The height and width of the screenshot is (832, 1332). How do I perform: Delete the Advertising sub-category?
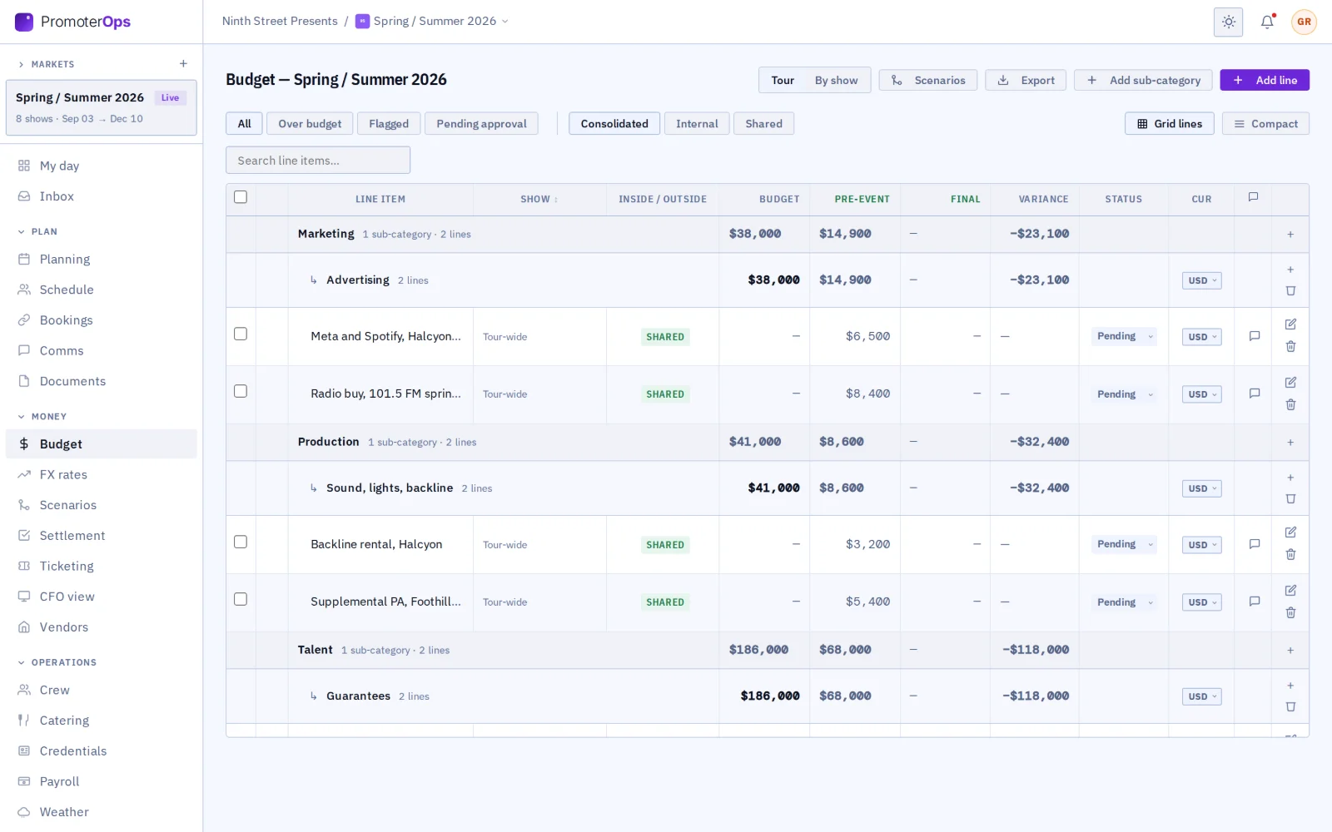tap(1290, 291)
